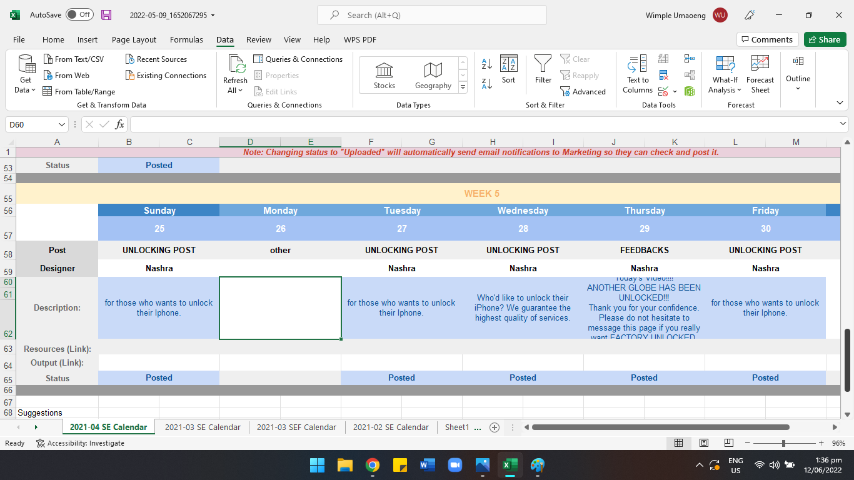This screenshot has width=854, height=480.
Task: Click in the Search box
Action: click(432, 15)
